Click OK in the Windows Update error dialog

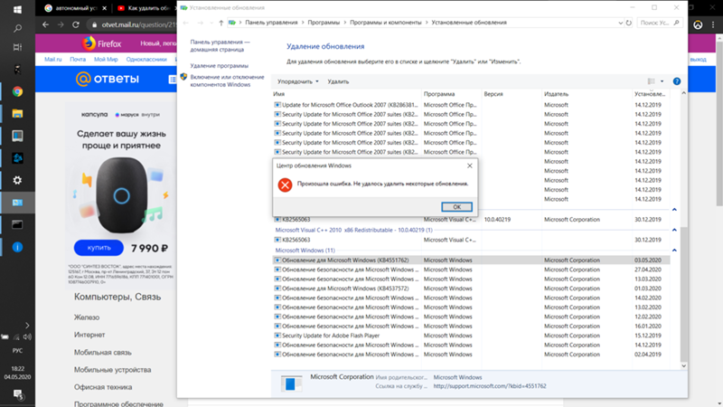pos(456,207)
